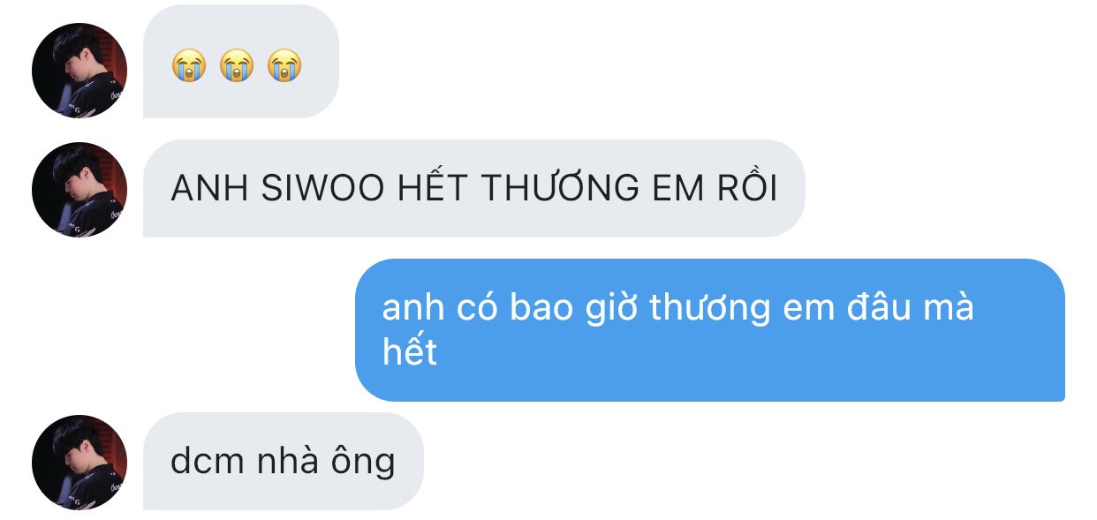Tap the avatar next to the ANH SIWOO message

pos(79,189)
